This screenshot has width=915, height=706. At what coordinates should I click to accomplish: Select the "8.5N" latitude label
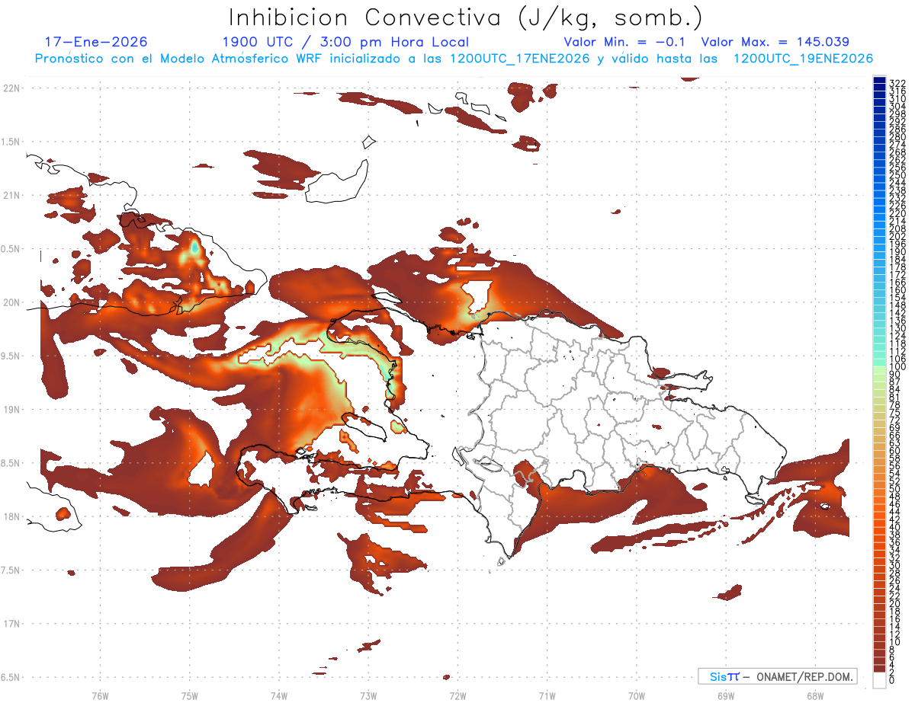[x=11, y=463]
